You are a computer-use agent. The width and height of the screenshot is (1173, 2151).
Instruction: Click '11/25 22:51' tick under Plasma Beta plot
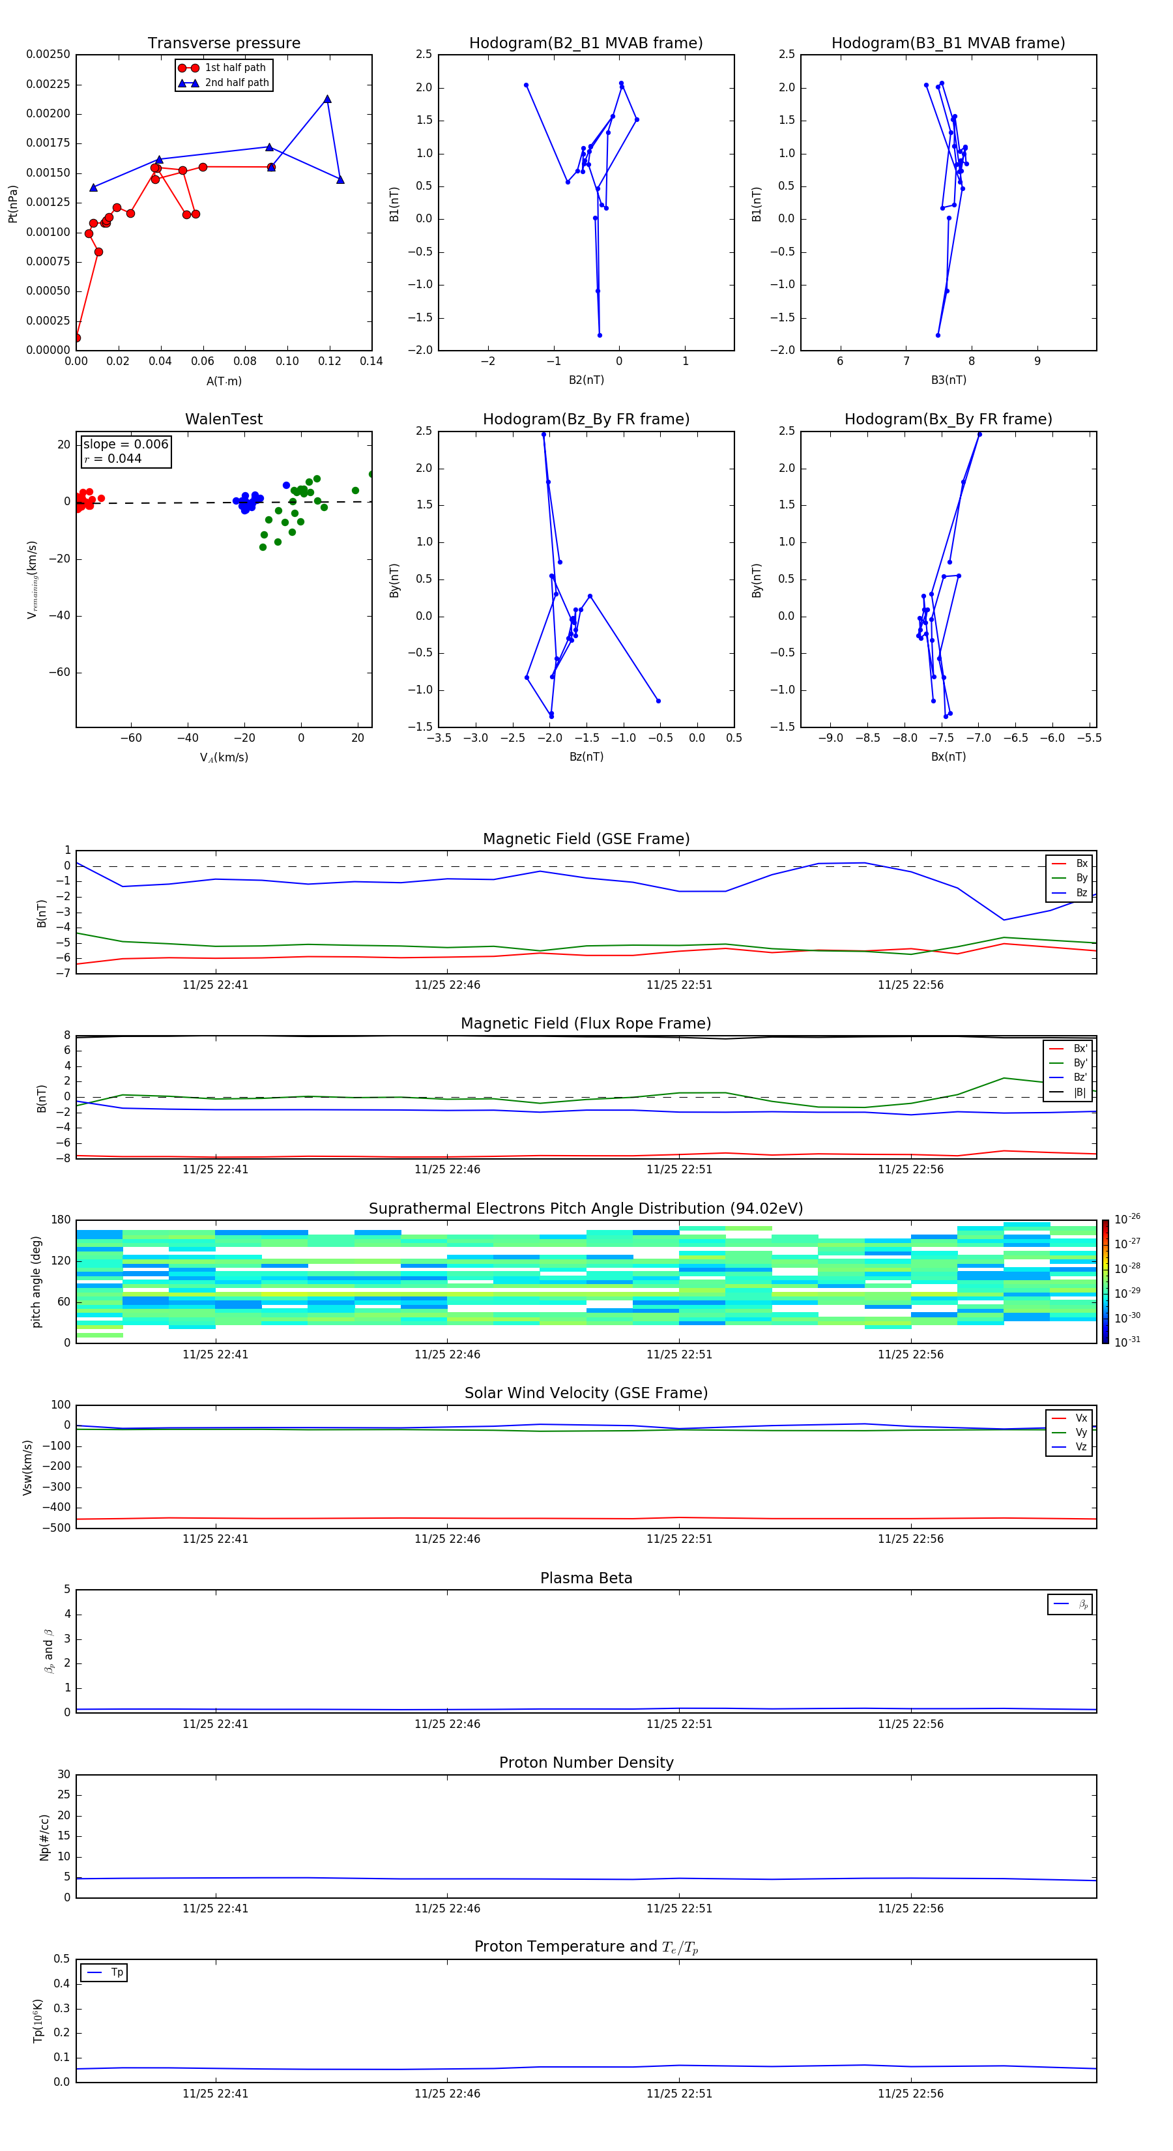679,1724
